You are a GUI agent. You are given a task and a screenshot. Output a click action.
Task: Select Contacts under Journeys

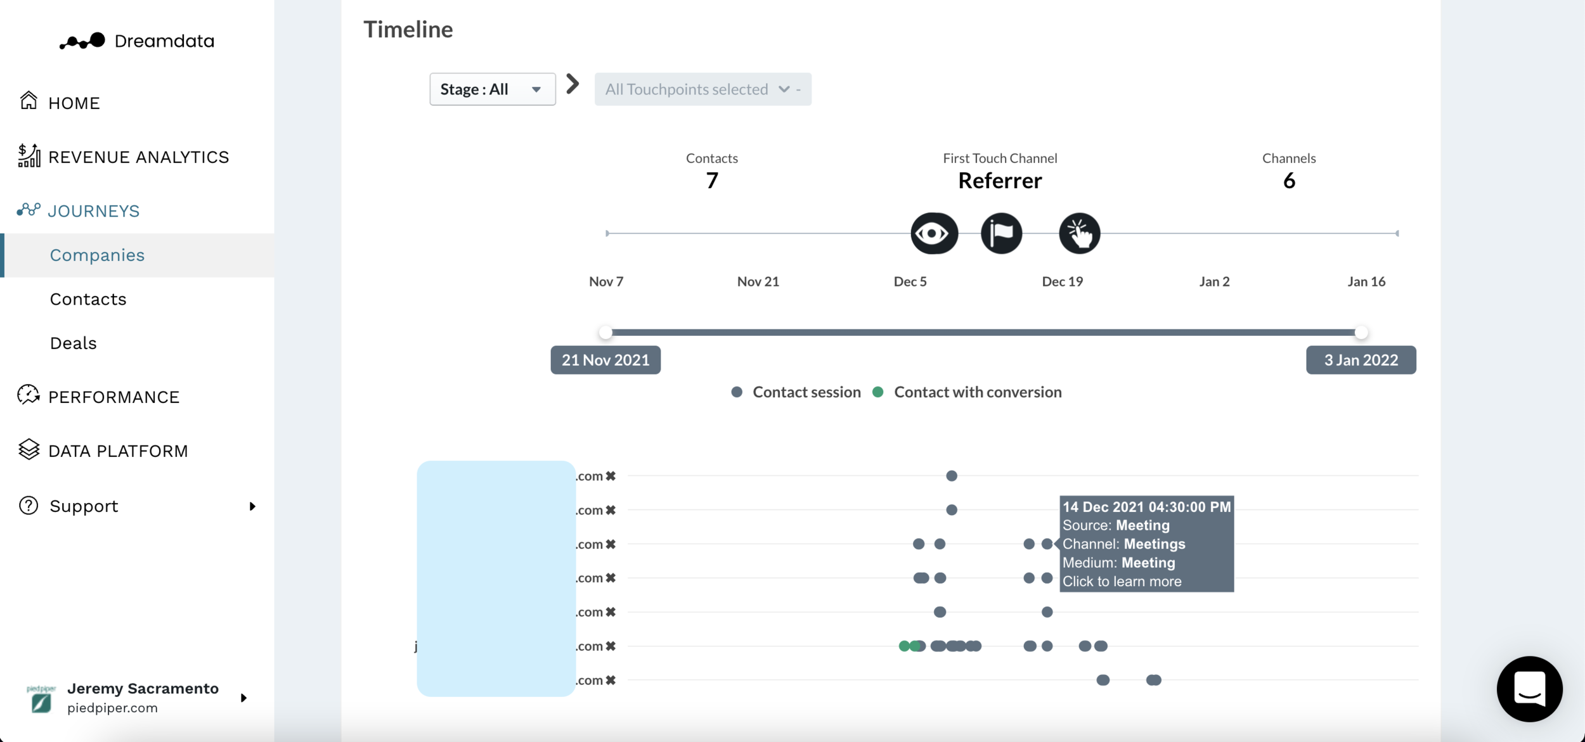point(88,298)
